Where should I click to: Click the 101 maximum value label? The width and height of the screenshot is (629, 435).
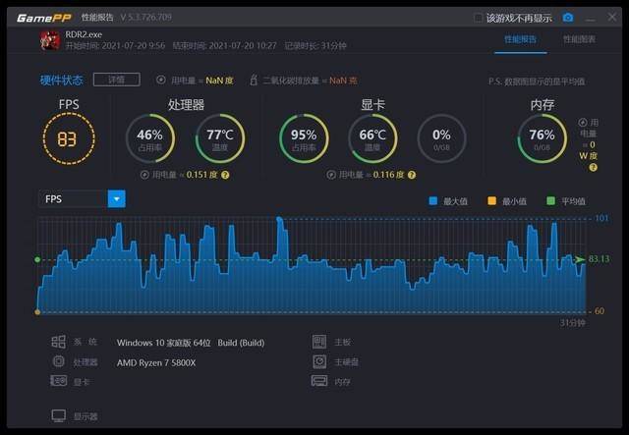[601, 218]
